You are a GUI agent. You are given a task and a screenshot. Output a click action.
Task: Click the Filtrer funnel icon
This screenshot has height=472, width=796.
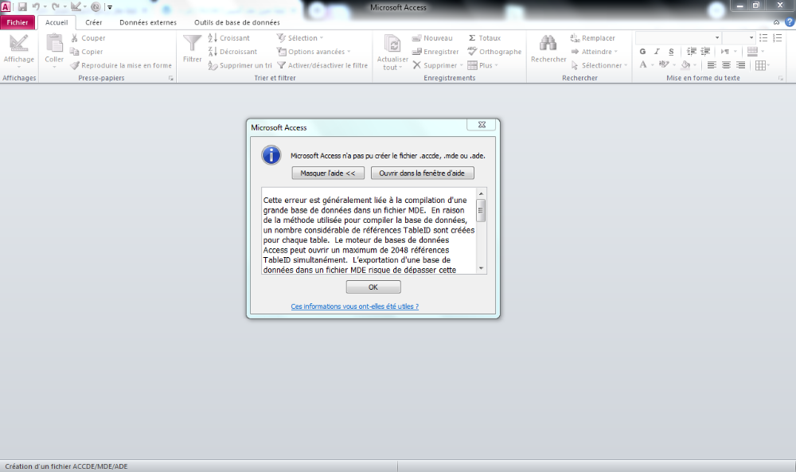[192, 45]
